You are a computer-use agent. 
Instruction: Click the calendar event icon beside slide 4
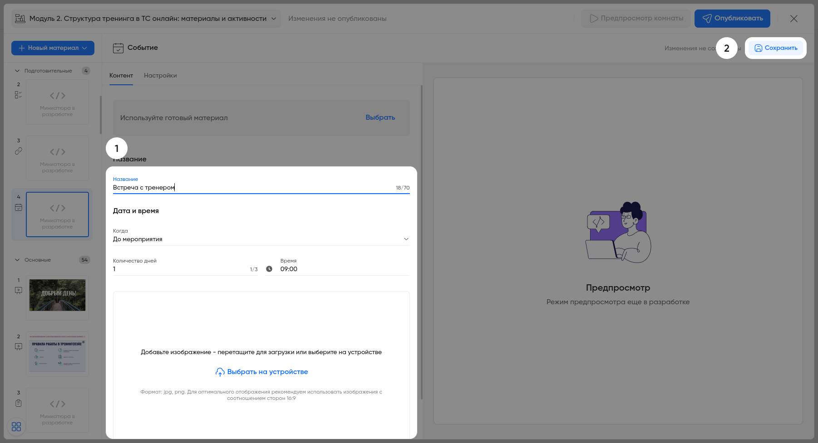point(19,208)
